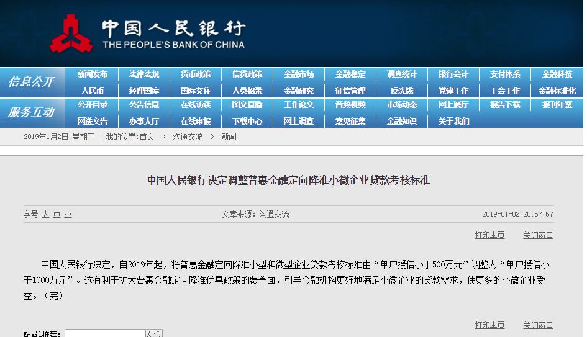
Task: Go to 网送文告
Action: [x=93, y=121]
